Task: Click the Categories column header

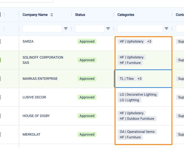Action: 126,15
